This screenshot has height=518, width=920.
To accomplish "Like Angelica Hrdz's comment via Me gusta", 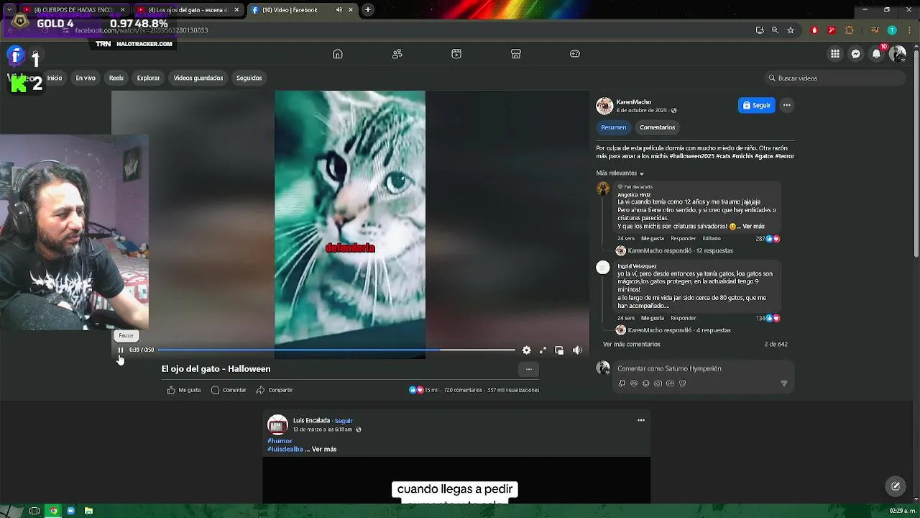I will click(x=653, y=239).
